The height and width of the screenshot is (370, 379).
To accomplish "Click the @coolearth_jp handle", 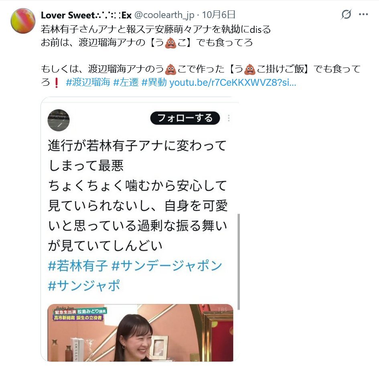I will point(164,15).
